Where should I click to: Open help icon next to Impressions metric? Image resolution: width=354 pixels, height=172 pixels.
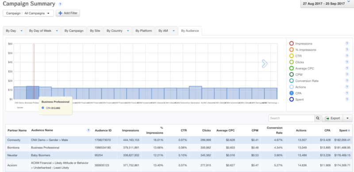[x=347, y=43]
